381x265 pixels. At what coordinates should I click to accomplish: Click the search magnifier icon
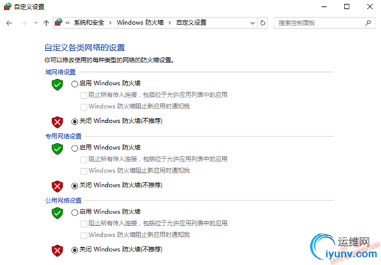pyautogui.click(x=368, y=23)
